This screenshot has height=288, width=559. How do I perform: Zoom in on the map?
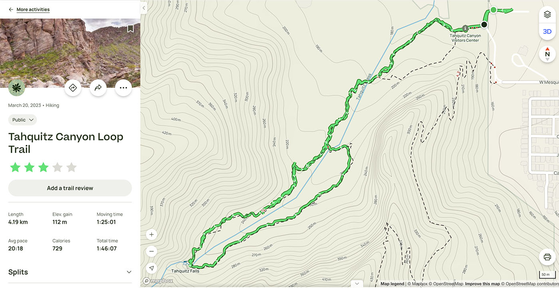coord(151,235)
